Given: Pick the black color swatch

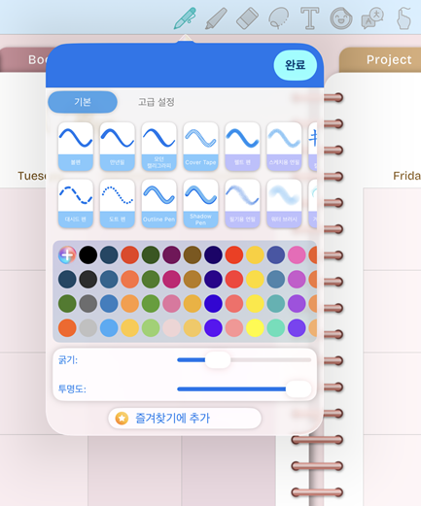Looking at the screenshot, I should pos(88,254).
